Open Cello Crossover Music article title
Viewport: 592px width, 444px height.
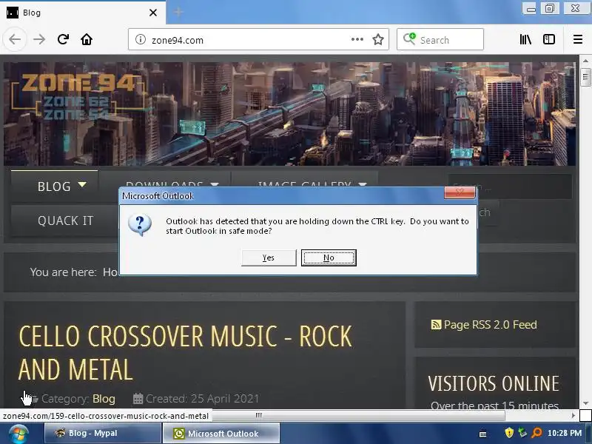pos(186,353)
